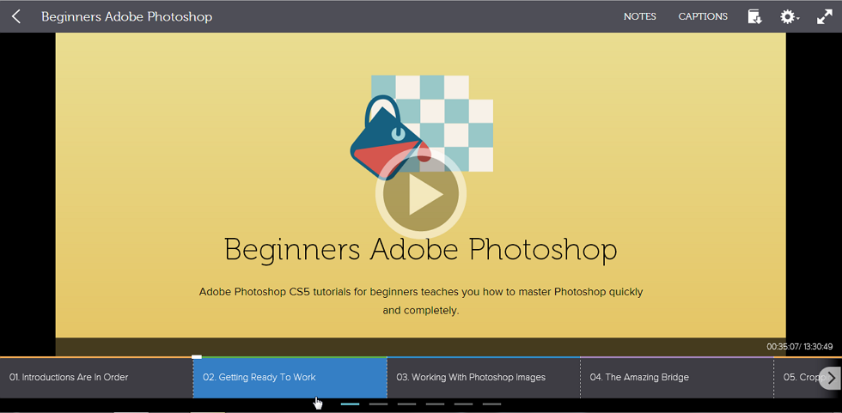Select chapter 04. The Amazing Bridge
842x413 pixels.
click(x=677, y=378)
